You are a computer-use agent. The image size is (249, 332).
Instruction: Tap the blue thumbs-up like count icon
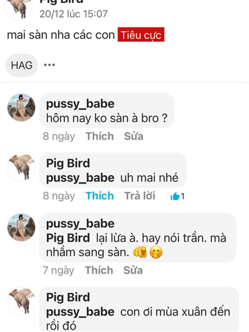coord(175,196)
